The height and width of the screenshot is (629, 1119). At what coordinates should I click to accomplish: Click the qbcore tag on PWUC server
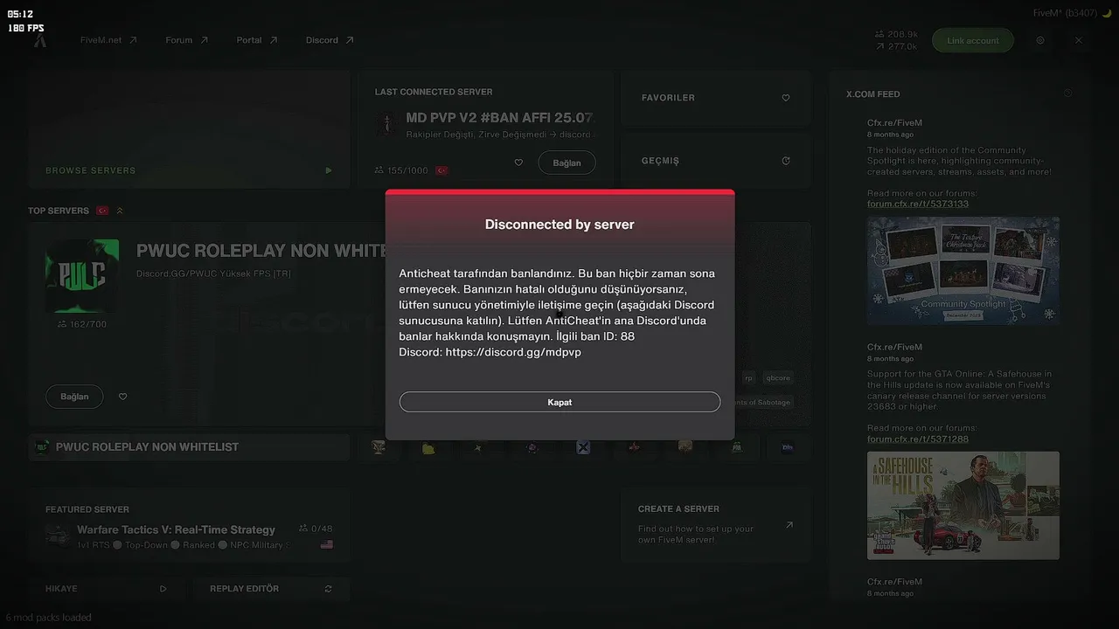coord(778,378)
